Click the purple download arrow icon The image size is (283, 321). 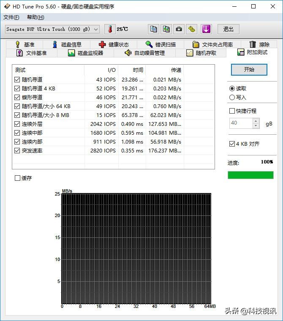(x=206, y=29)
